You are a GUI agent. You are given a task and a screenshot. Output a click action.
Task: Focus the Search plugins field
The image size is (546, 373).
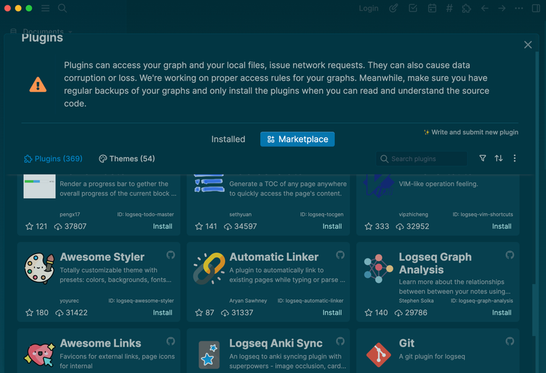424,159
